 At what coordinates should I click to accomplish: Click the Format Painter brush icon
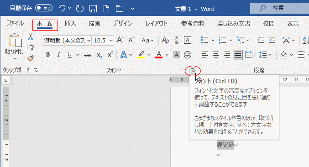tap(31, 58)
